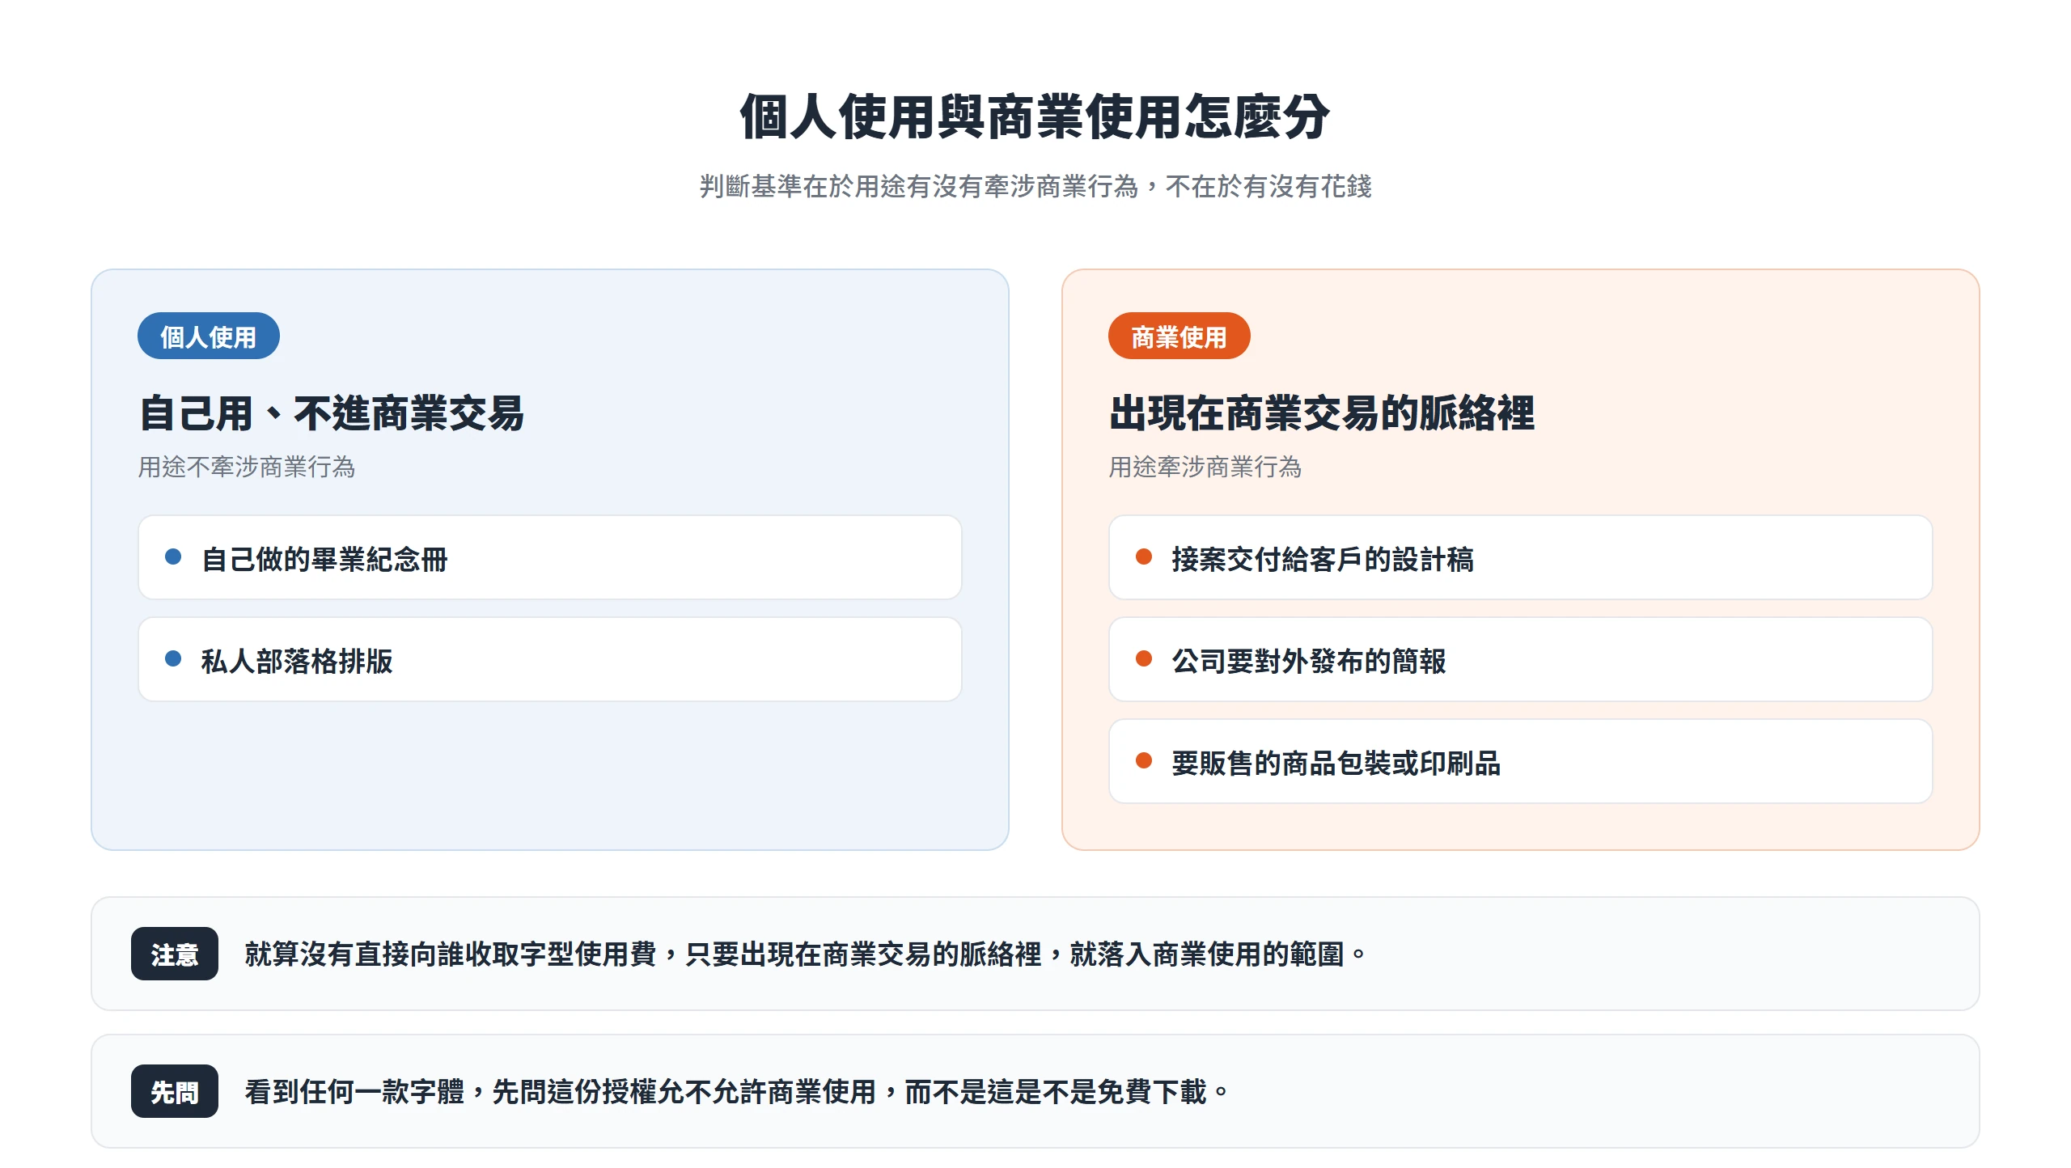Select the item 公司要對外發布的簡報
2071x1168 pixels.
point(1521,659)
